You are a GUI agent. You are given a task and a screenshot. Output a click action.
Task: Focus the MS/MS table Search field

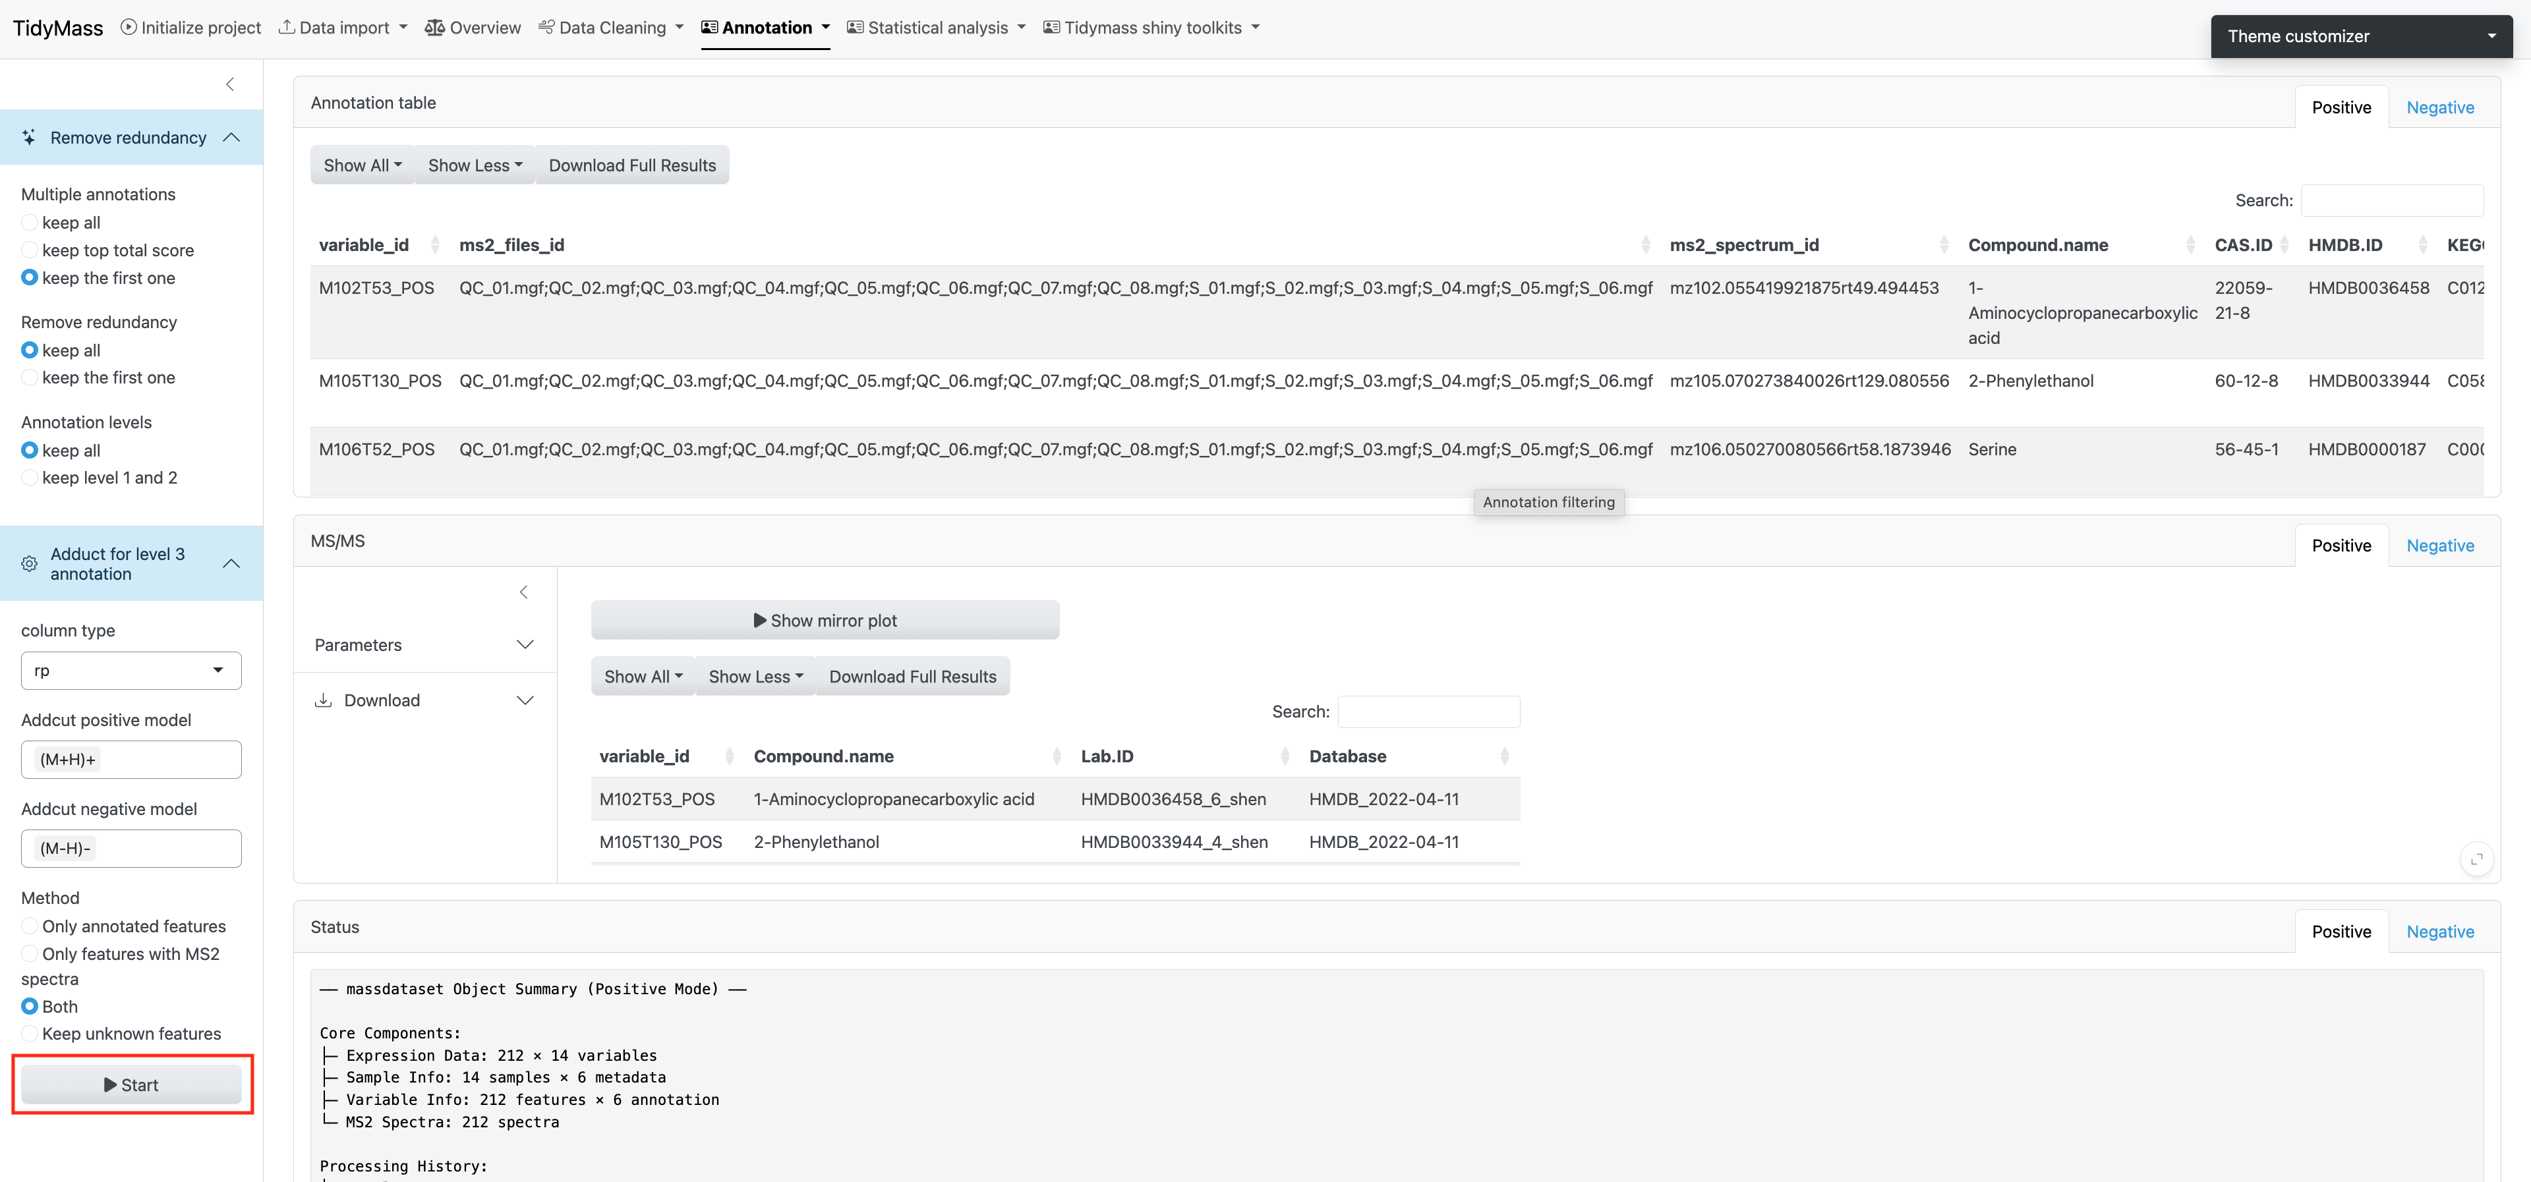tap(1428, 712)
